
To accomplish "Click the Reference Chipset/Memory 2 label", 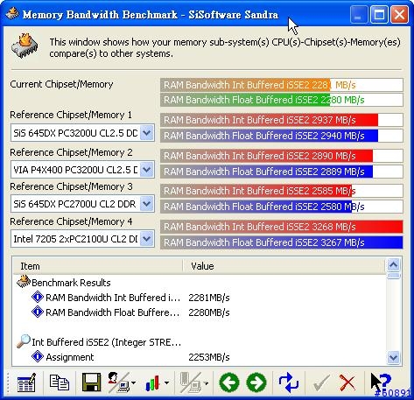I will tap(71, 152).
